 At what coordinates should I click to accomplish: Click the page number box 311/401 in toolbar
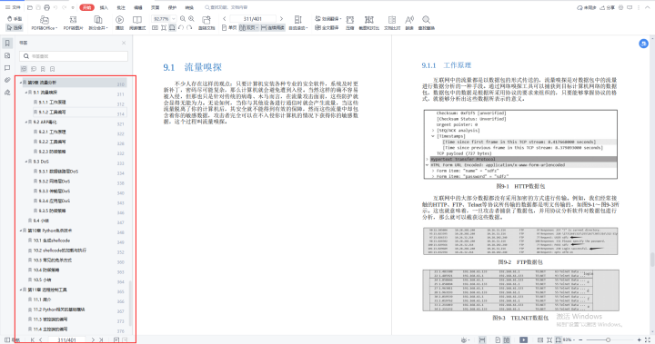(x=253, y=19)
